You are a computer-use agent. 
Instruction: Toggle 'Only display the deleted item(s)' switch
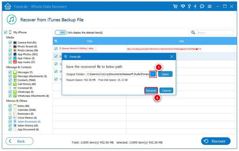click(x=61, y=33)
